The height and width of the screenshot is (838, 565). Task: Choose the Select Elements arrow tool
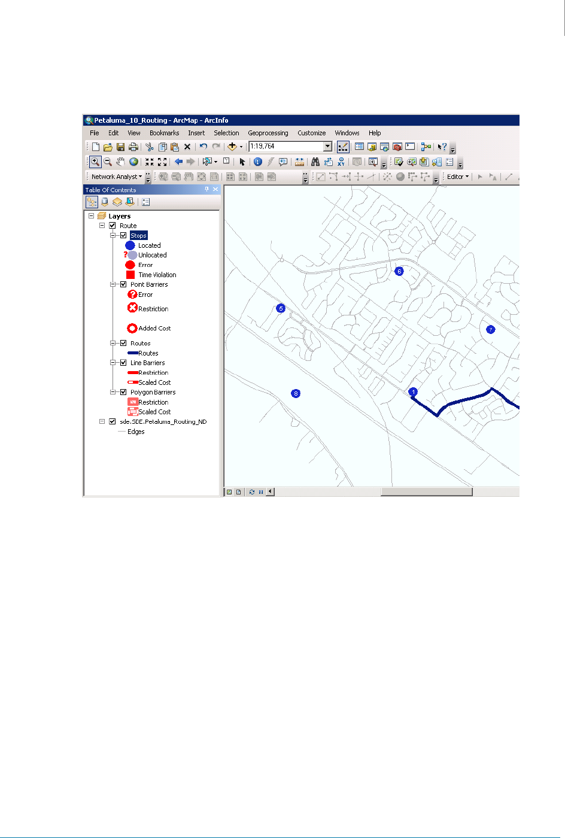tap(242, 162)
